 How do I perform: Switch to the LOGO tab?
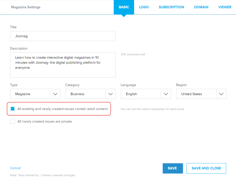click(x=144, y=7)
